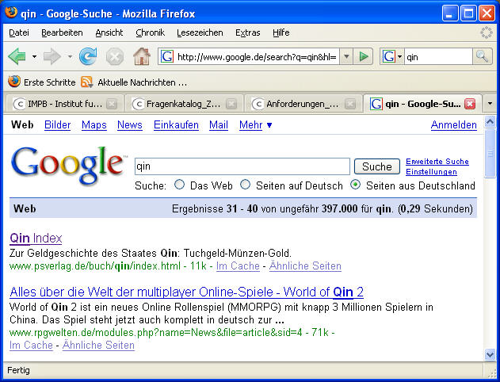Click Im Cache for the rpgwelten.de result
The width and height of the screenshot is (500, 382).
[31, 345]
